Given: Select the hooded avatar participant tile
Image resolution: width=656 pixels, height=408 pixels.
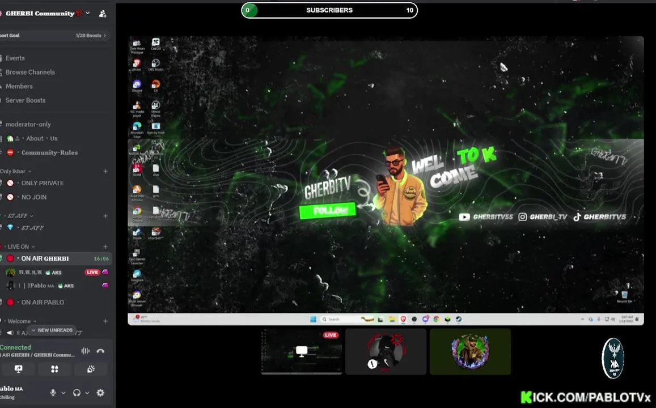Looking at the screenshot, I should coord(470,351).
